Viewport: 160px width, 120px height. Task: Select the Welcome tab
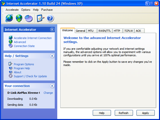coord(67,30)
